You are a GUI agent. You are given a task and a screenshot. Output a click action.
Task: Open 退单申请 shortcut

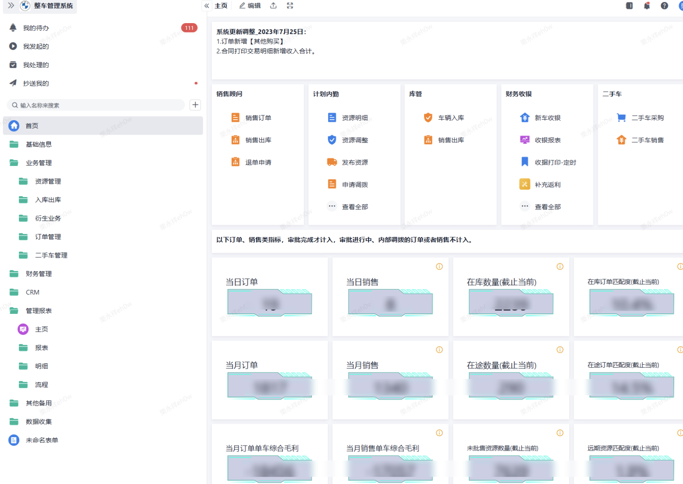(251, 162)
